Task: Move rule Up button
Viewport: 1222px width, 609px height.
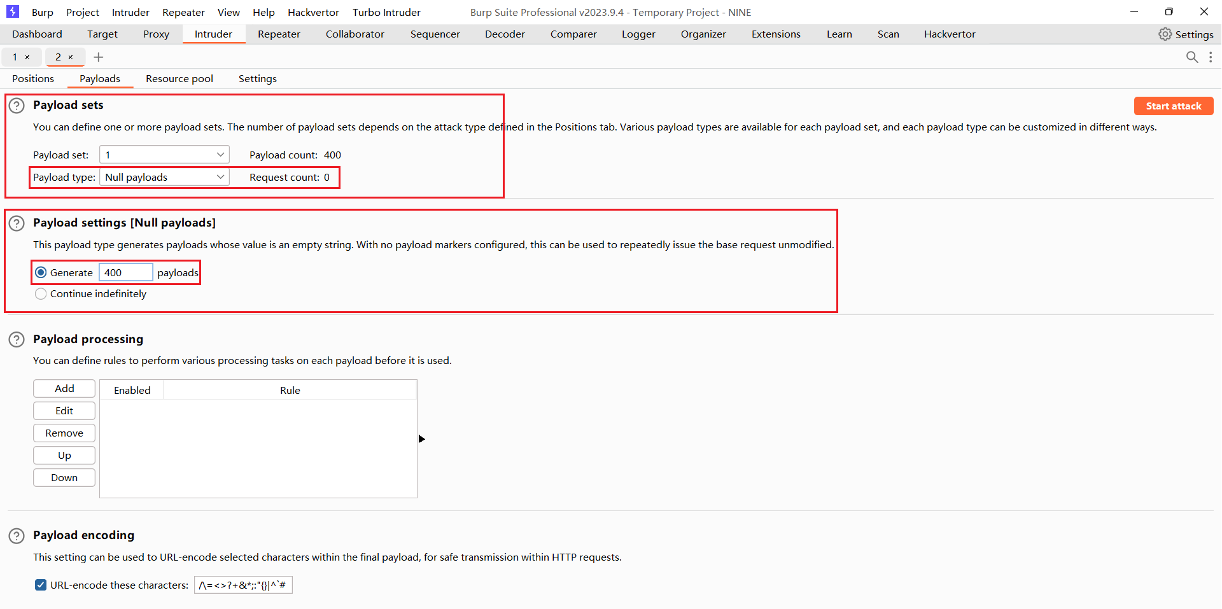Action: tap(64, 456)
